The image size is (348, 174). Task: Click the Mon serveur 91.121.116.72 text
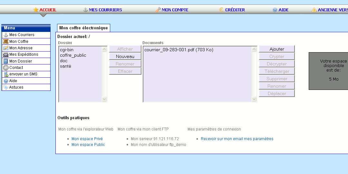(155, 139)
